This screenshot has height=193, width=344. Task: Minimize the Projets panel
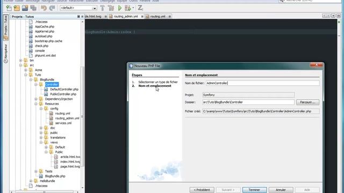pos(78,17)
